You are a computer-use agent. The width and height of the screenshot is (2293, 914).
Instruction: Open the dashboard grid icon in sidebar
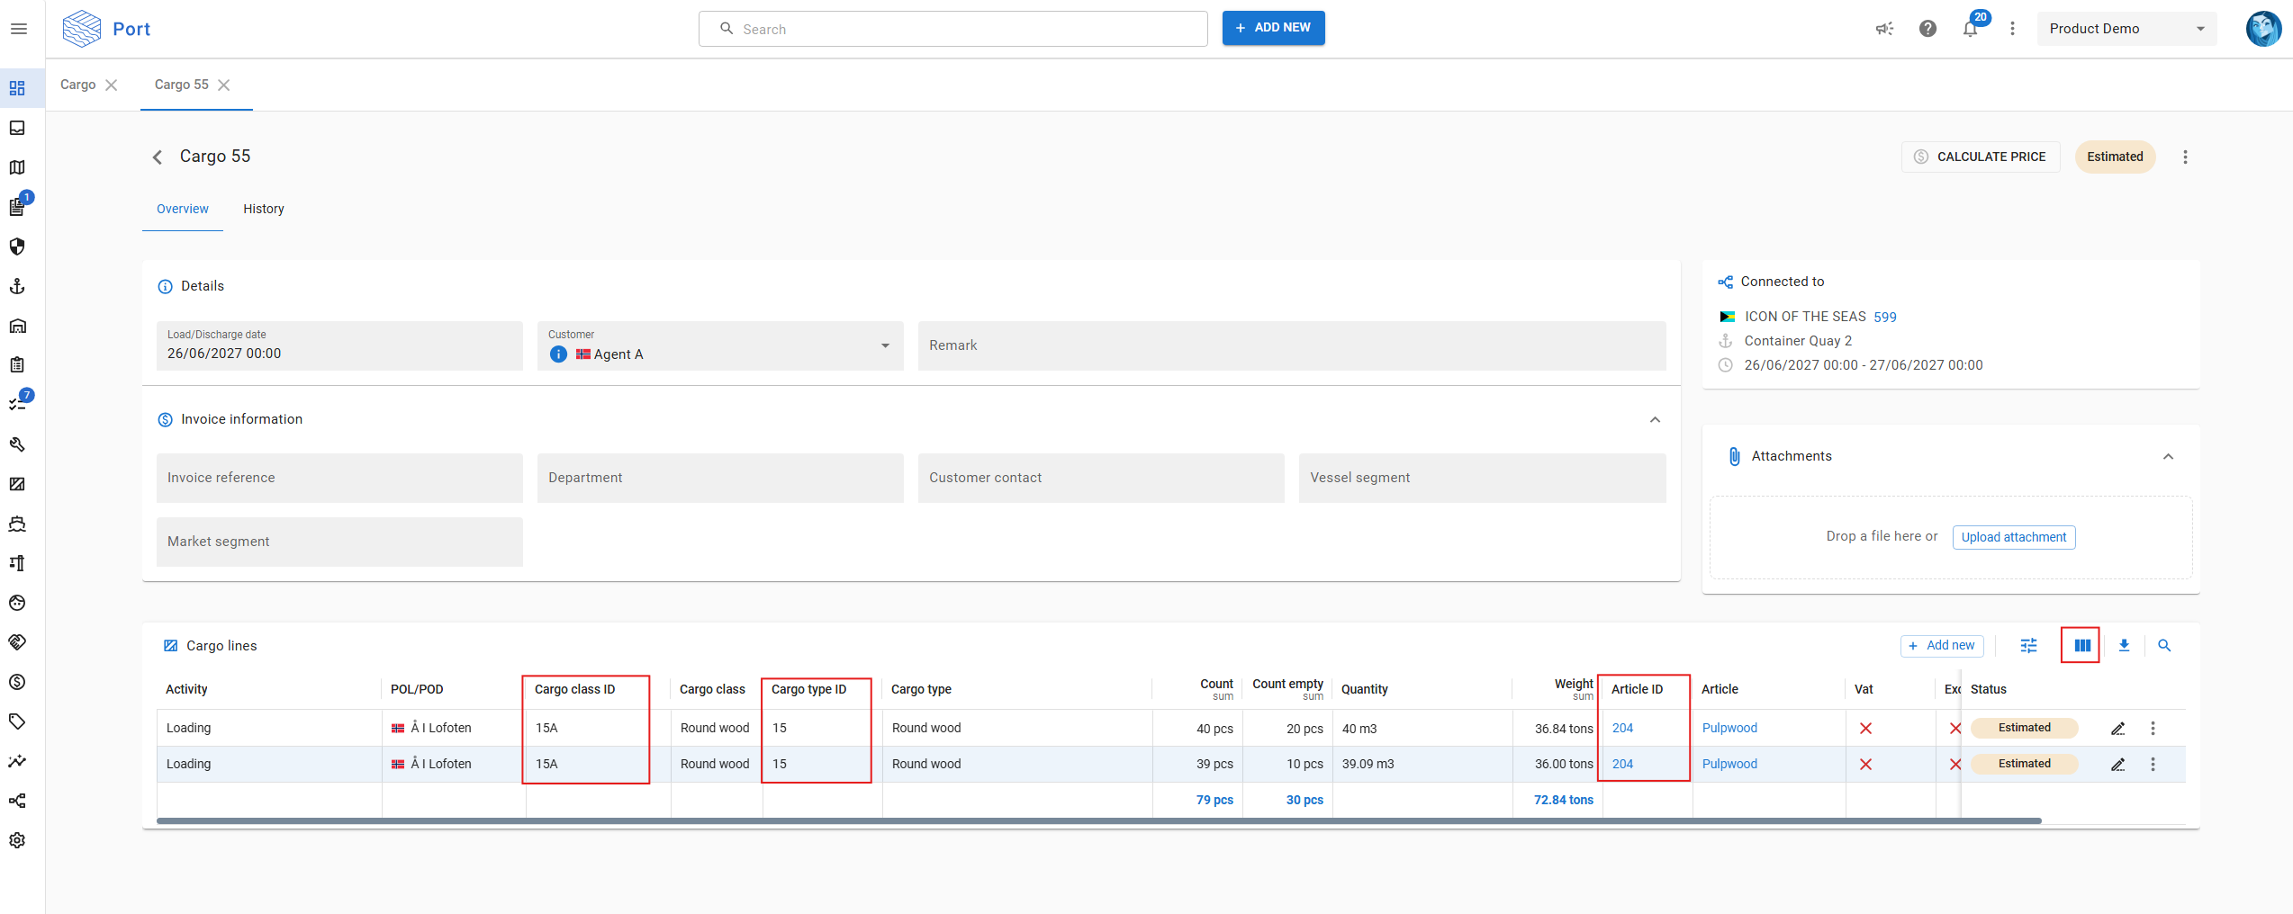[x=17, y=88]
